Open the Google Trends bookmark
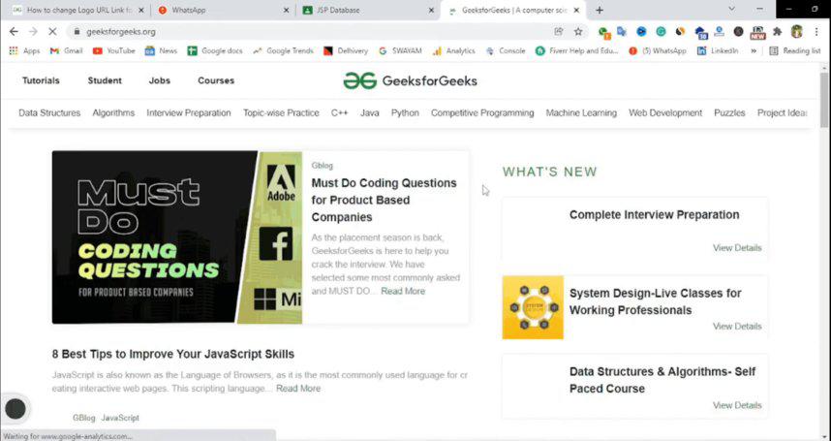The height and width of the screenshot is (441, 831). (283, 50)
